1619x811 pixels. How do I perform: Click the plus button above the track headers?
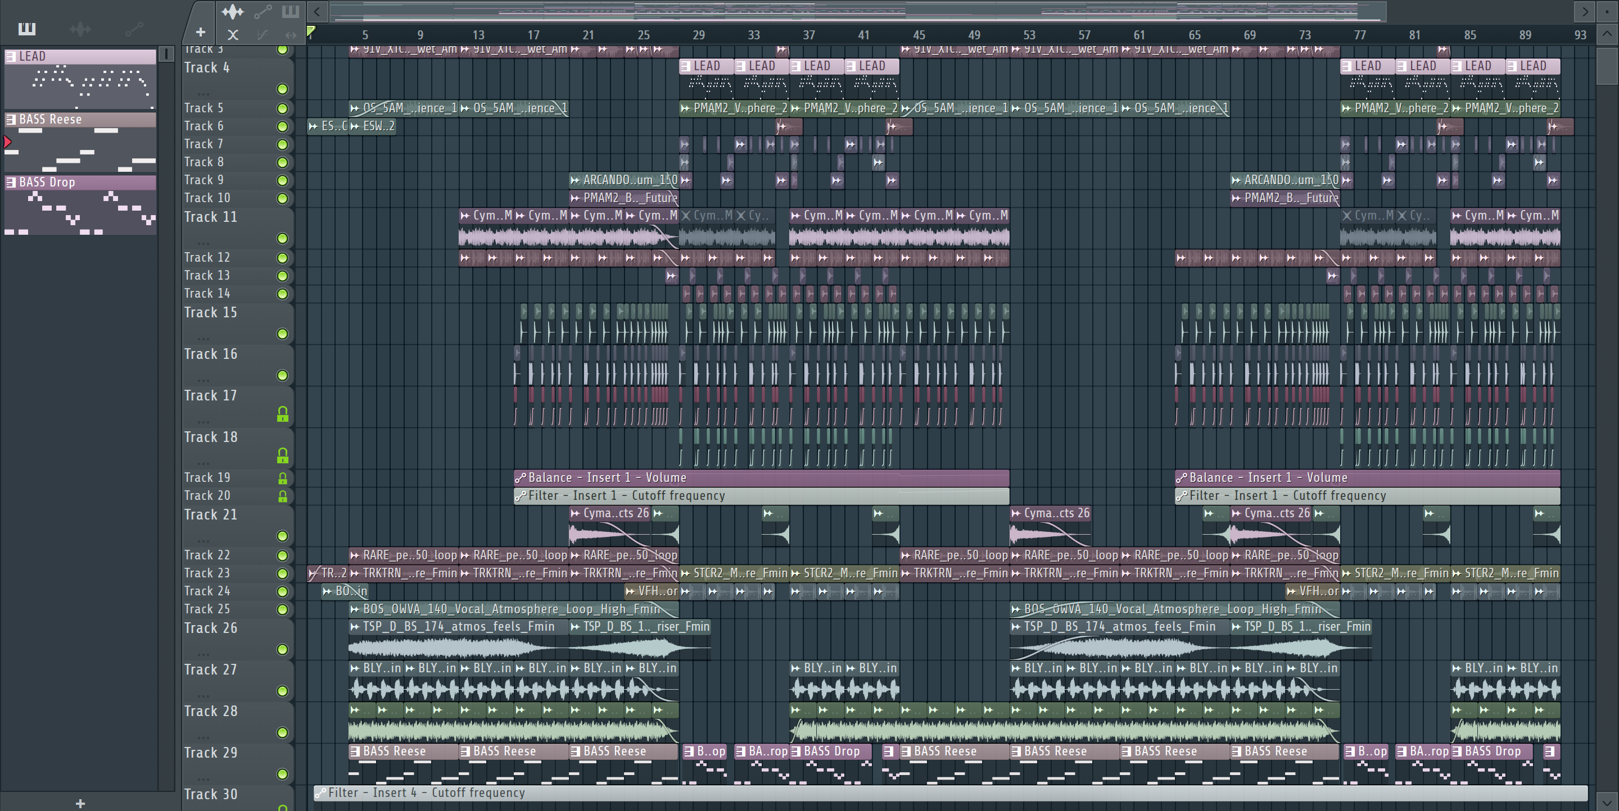(x=201, y=32)
